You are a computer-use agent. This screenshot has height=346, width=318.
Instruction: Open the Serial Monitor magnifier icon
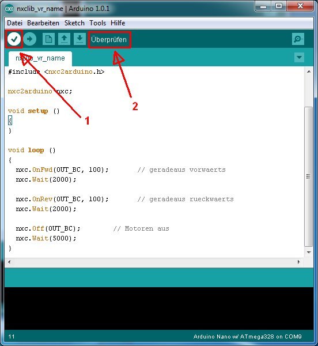coord(298,39)
